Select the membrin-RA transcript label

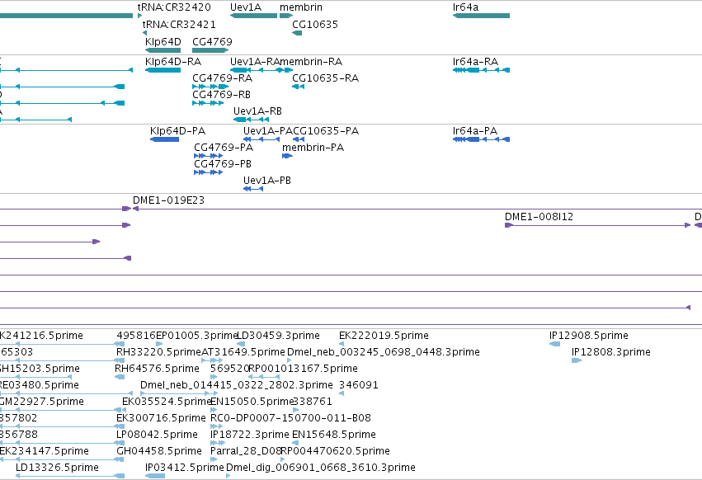point(311,62)
